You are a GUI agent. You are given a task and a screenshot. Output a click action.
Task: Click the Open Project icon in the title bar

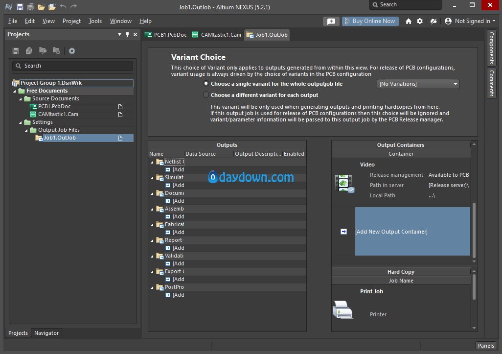(x=52, y=7)
